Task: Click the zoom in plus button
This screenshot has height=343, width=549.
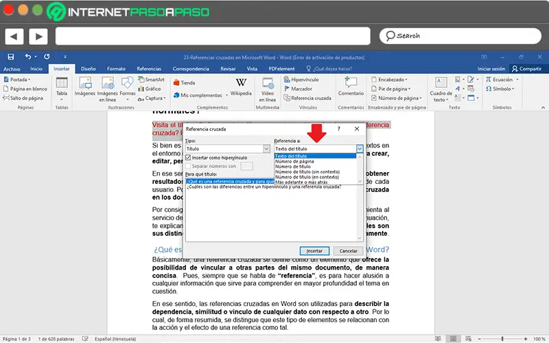Action: pyautogui.click(x=526, y=339)
